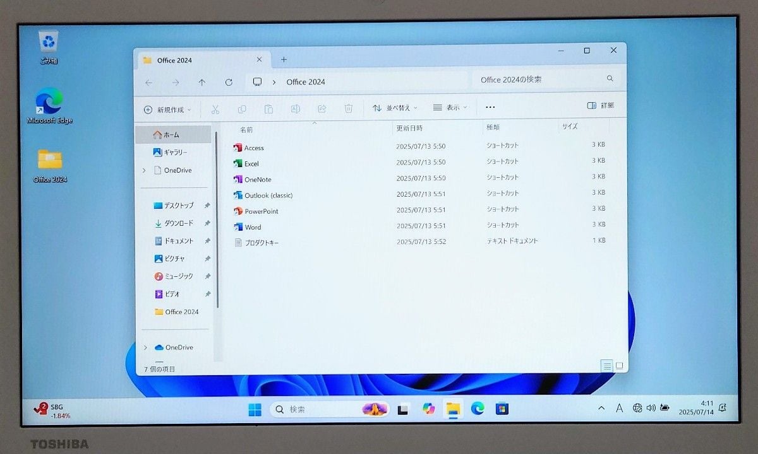Open the See more (...) toolbar menu
The height and width of the screenshot is (454, 758).
click(x=490, y=108)
